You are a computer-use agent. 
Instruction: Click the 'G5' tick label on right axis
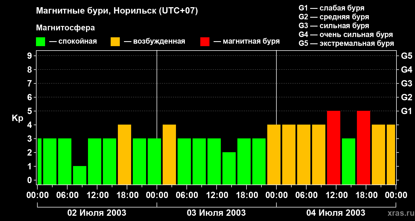pos(406,56)
